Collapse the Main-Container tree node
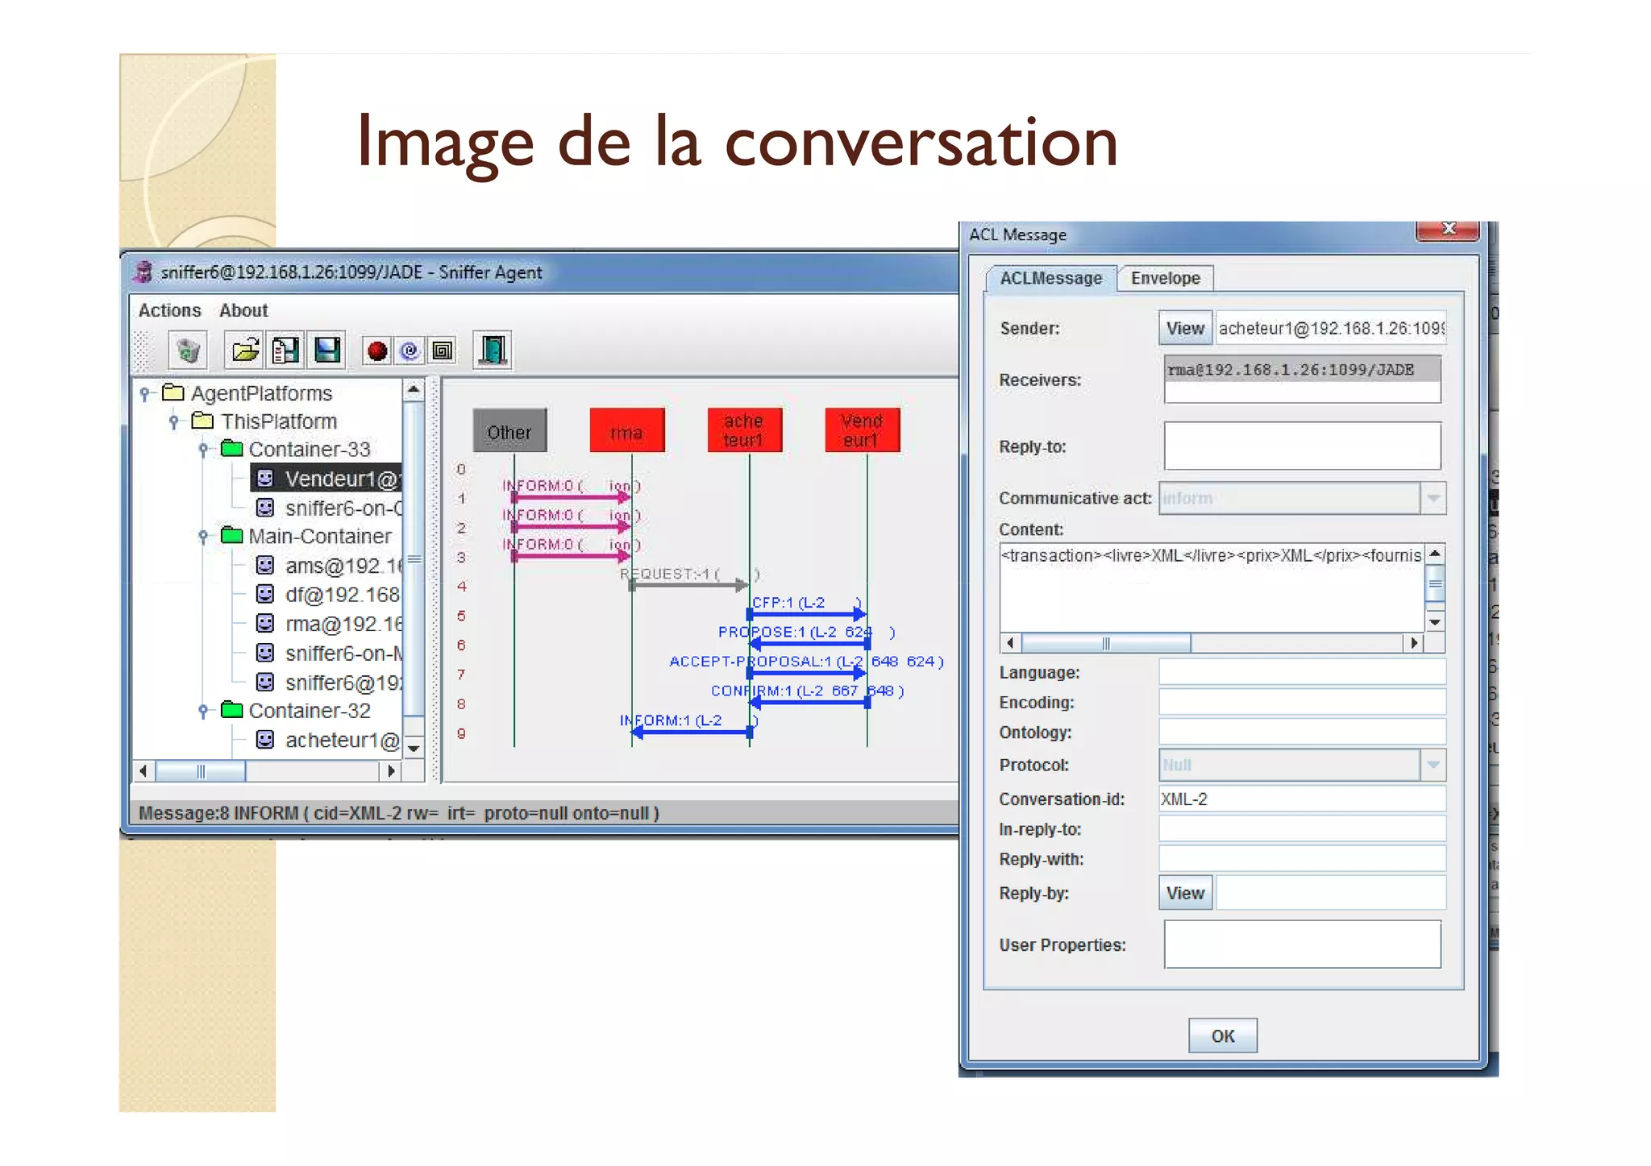The height and width of the screenshot is (1166, 1651). [203, 536]
